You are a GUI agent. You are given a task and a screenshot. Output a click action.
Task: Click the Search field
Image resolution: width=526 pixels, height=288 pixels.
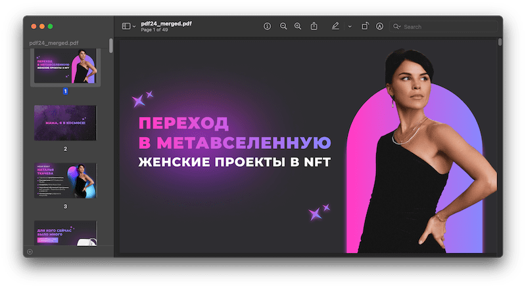point(443,26)
